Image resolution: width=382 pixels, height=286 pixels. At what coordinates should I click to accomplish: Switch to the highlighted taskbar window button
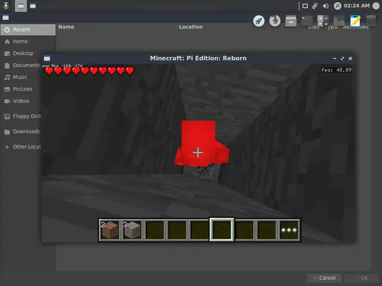(21, 6)
